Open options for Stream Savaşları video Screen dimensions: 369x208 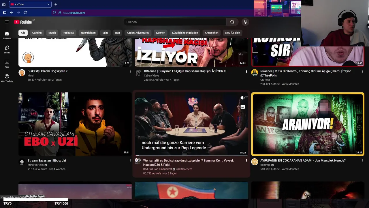click(130, 161)
